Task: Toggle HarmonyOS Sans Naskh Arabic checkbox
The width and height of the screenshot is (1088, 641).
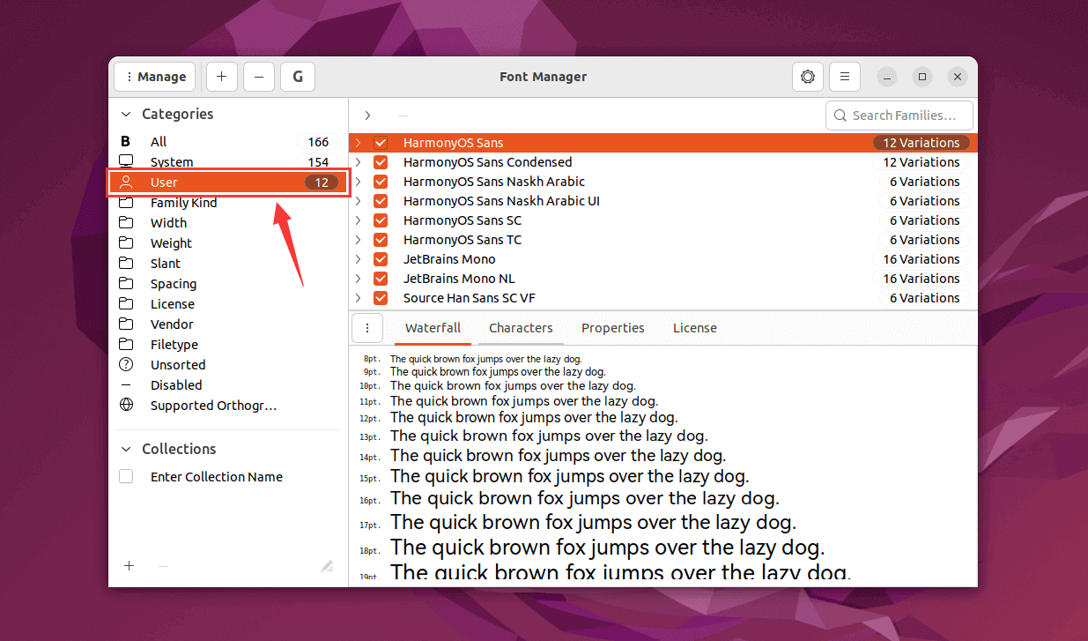Action: 381,182
